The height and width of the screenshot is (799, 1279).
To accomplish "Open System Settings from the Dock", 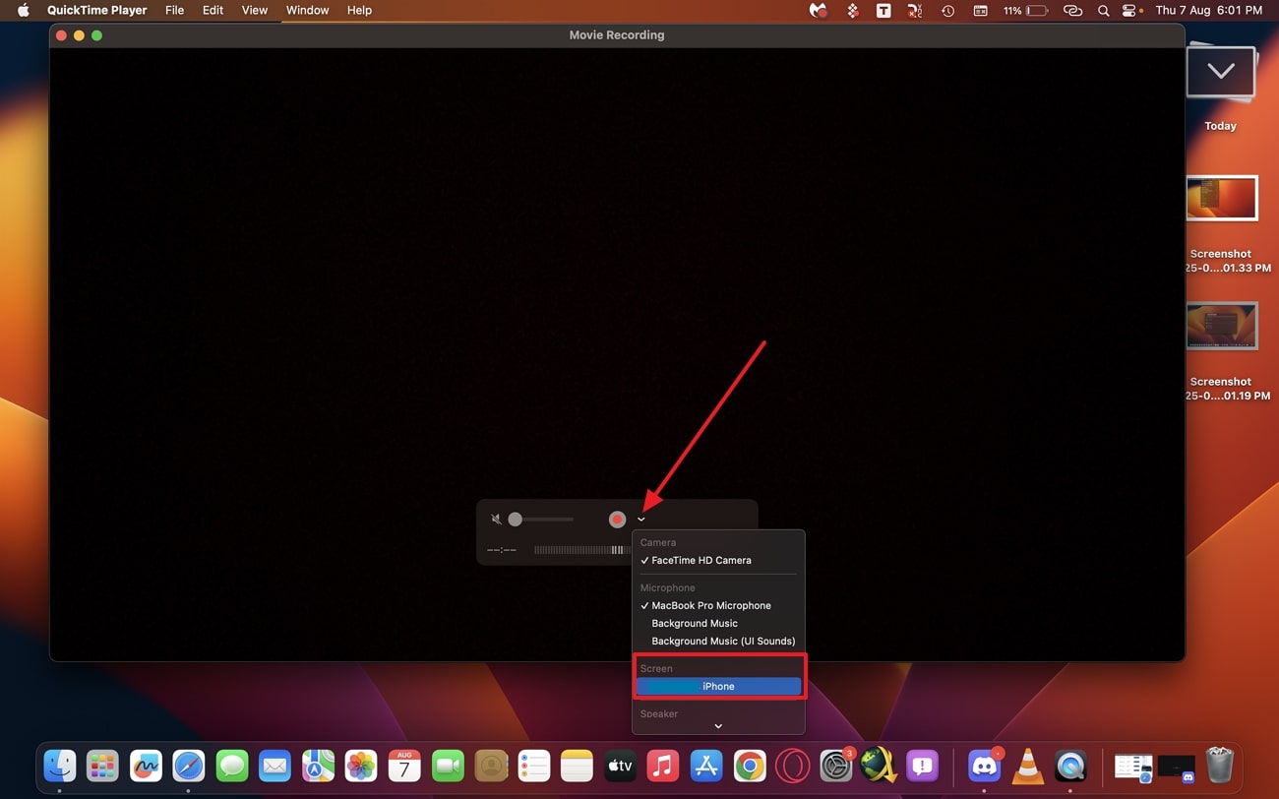I will pyautogui.click(x=836, y=766).
